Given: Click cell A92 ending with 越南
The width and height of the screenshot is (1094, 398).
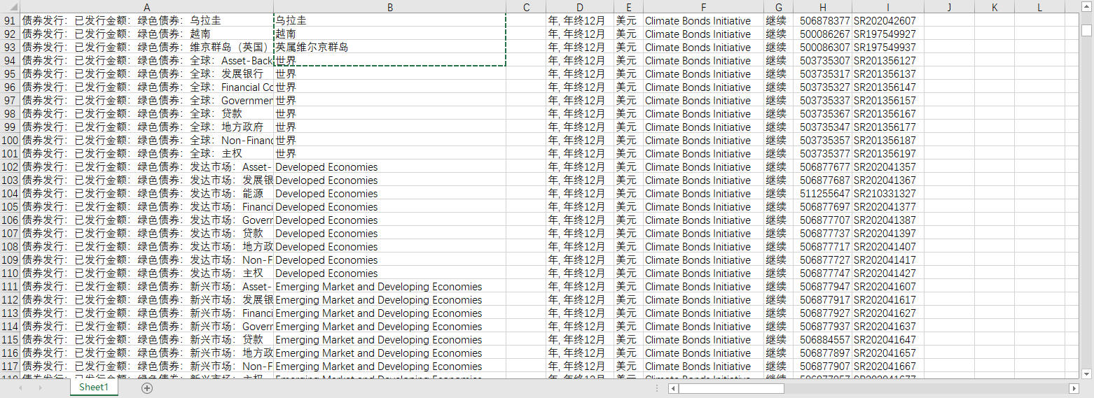Looking at the screenshot, I should [146, 34].
